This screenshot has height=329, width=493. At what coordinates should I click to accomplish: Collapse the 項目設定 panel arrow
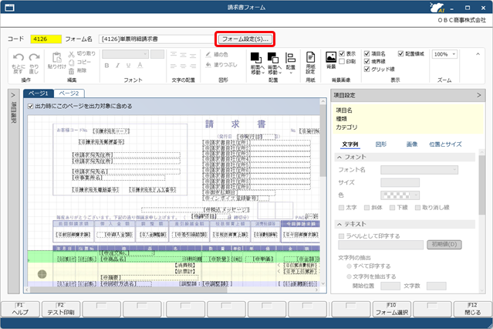pos(479,95)
